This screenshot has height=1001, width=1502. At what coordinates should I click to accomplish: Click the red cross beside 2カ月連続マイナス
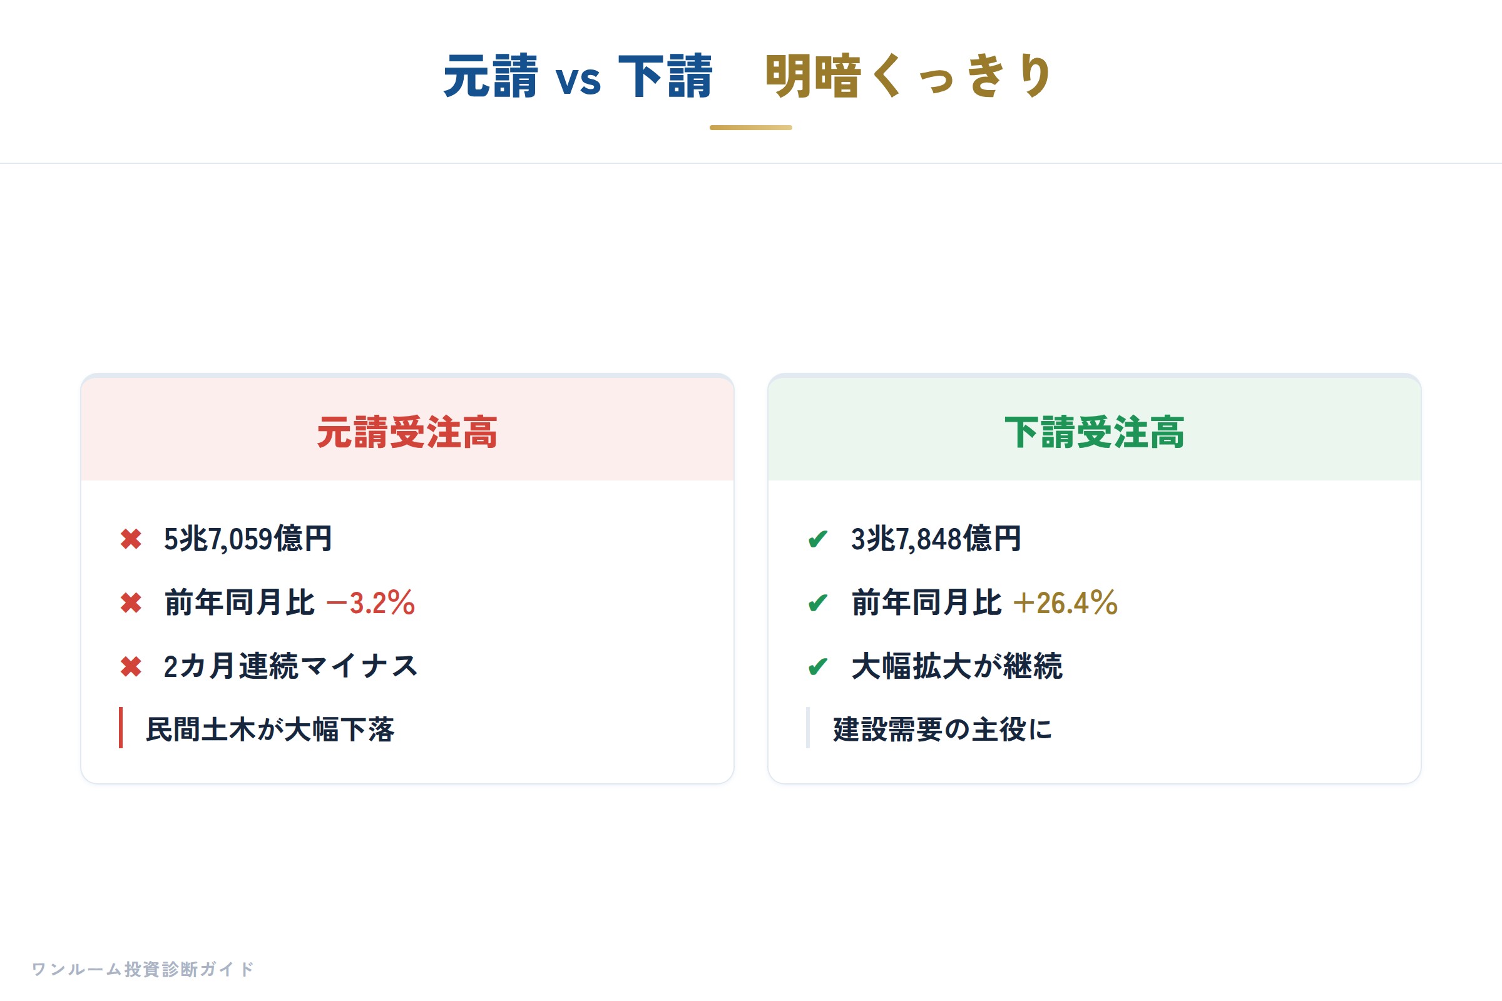click(131, 666)
